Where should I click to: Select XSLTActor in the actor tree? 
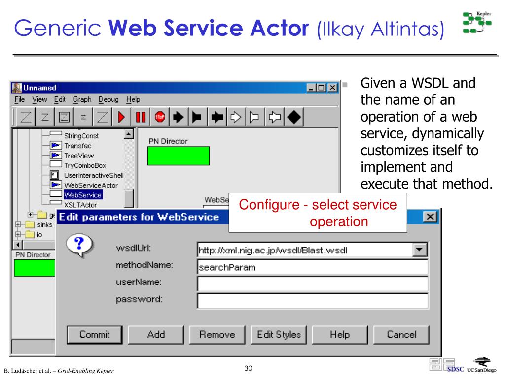80,205
